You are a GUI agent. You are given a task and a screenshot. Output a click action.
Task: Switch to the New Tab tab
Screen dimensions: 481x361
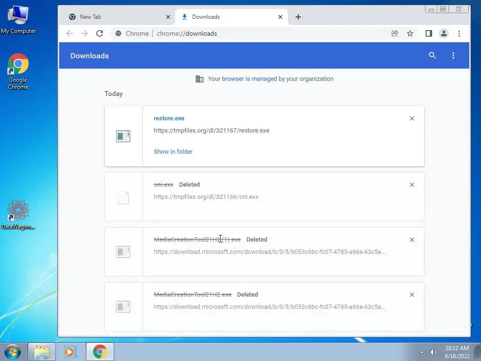[x=119, y=17]
